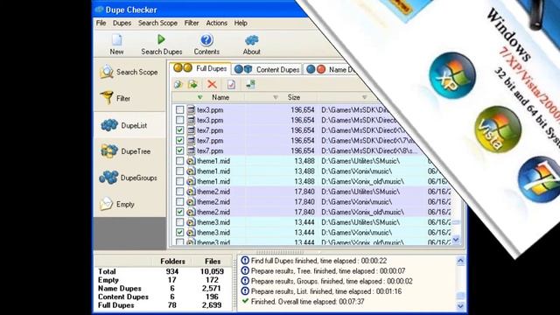Click the Dupe Checker title bar app icon
Viewport: 560px width, 315px height.
pyautogui.click(x=99, y=10)
